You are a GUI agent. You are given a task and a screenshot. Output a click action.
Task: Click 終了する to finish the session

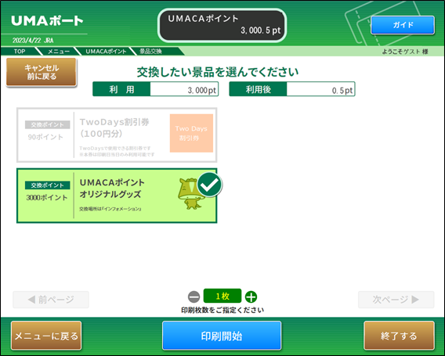(x=399, y=336)
